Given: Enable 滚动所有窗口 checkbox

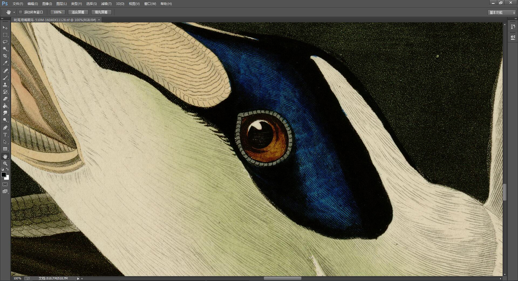Looking at the screenshot, I should pyautogui.click(x=20, y=12).
